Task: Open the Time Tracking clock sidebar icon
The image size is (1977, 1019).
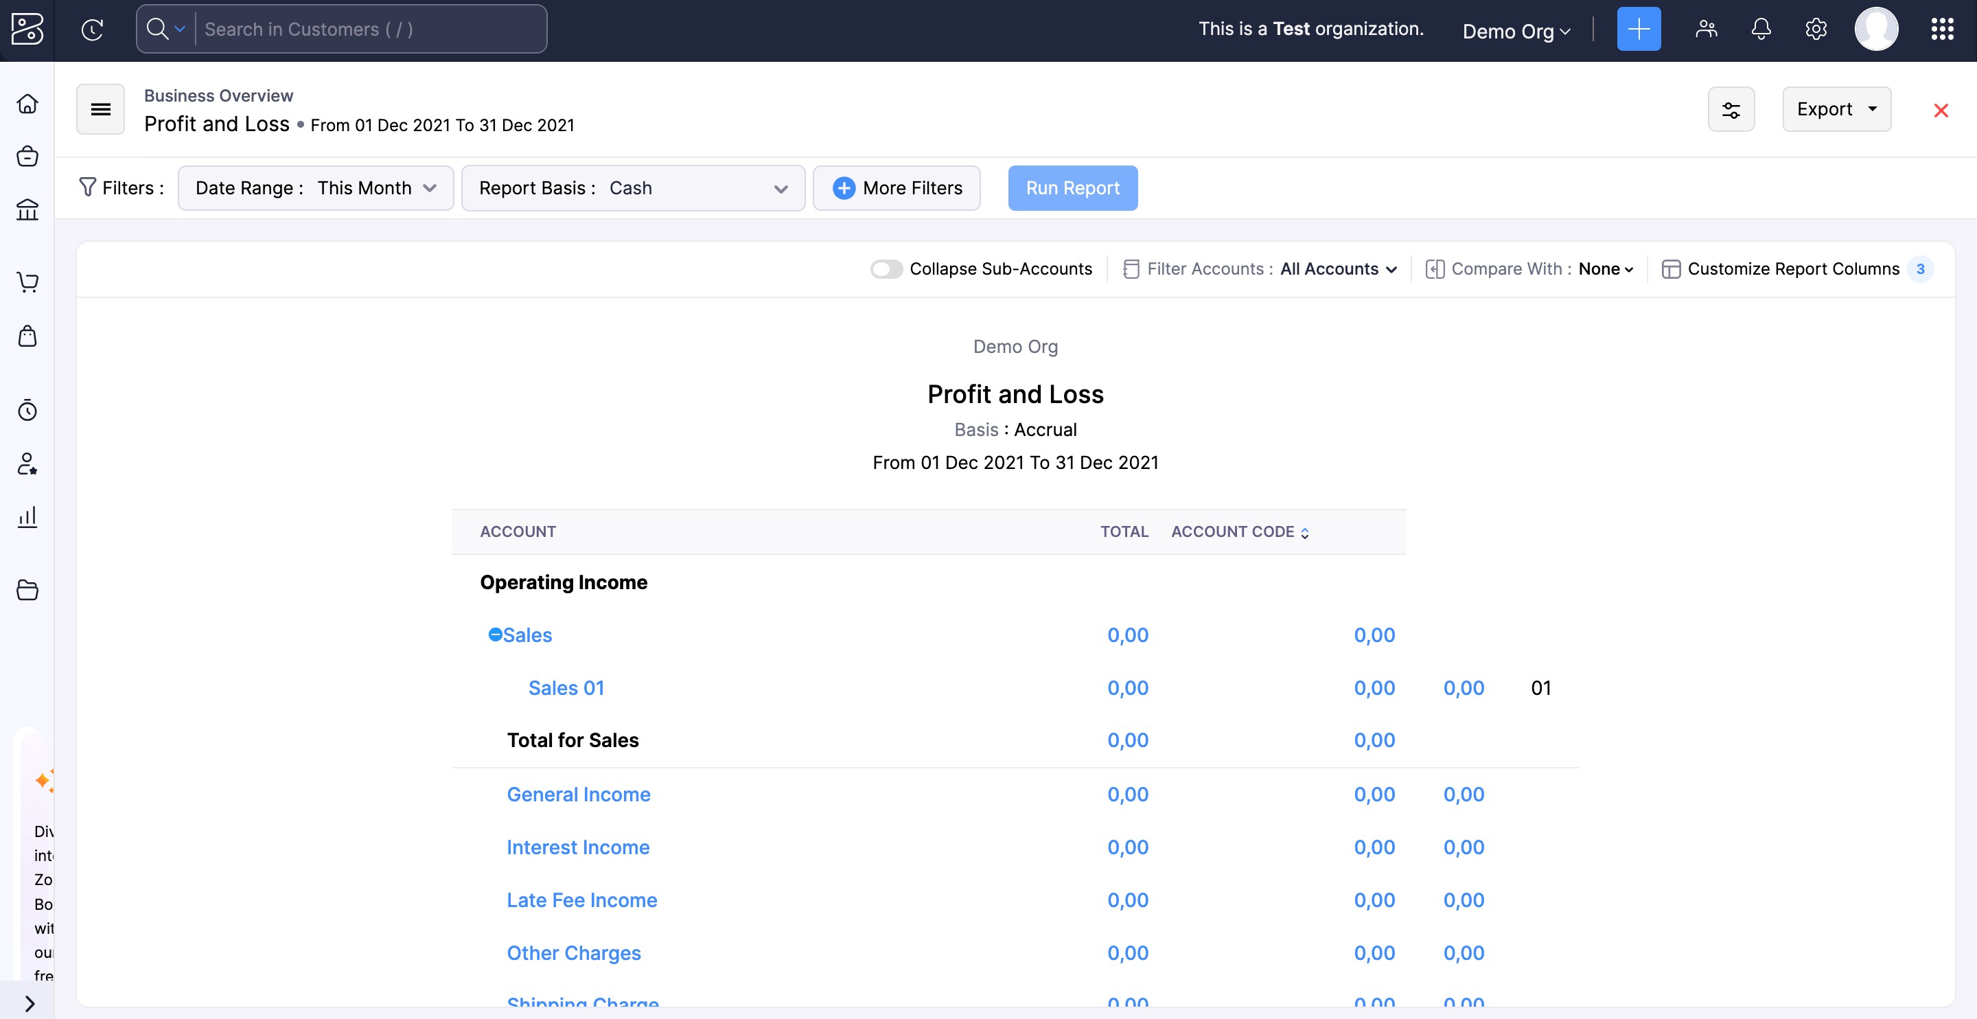Action: tap(27, 410)
